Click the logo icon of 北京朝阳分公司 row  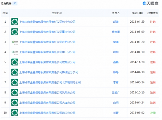(15, 82)
